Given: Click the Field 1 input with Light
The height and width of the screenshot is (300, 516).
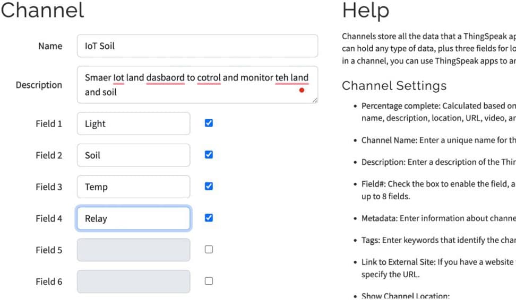Looking at the screenshot, I should click(133, 123).
